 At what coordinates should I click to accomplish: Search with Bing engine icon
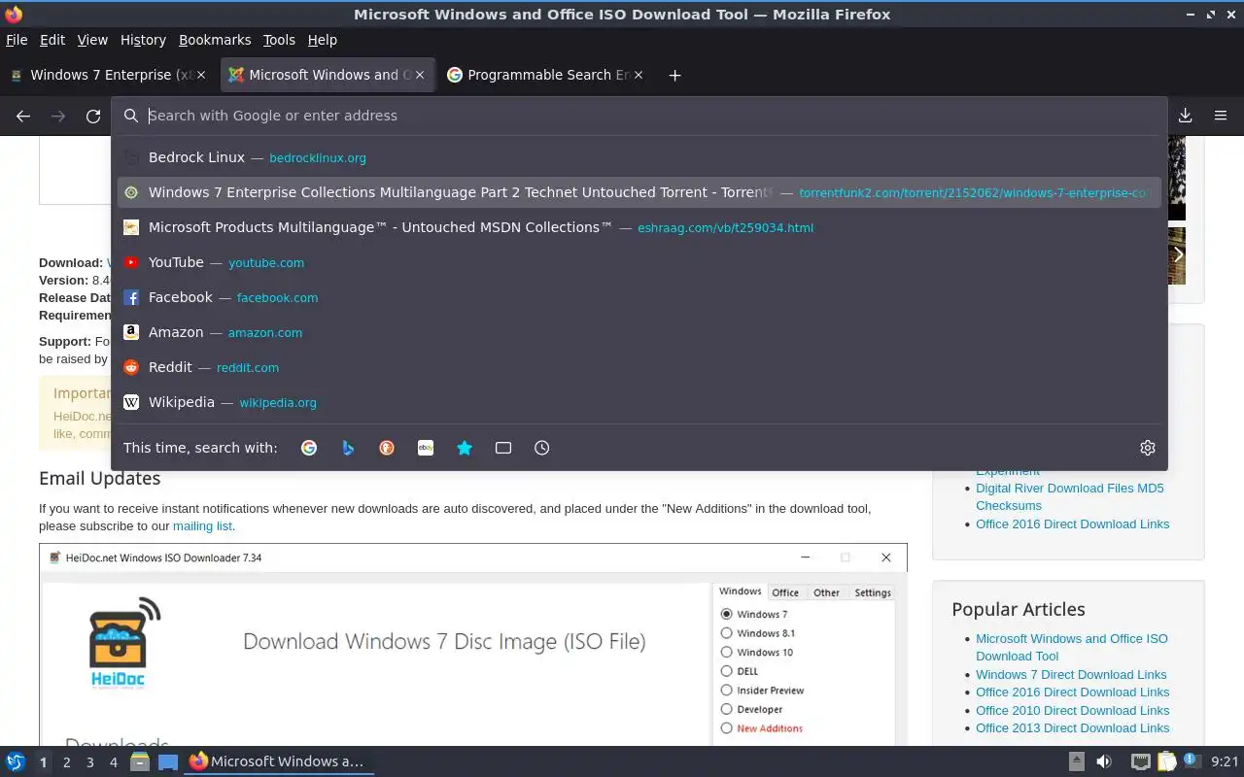tap(348, 448)
